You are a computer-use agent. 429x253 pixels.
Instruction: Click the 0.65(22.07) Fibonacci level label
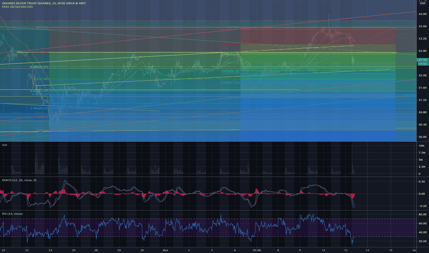[231, 73]
